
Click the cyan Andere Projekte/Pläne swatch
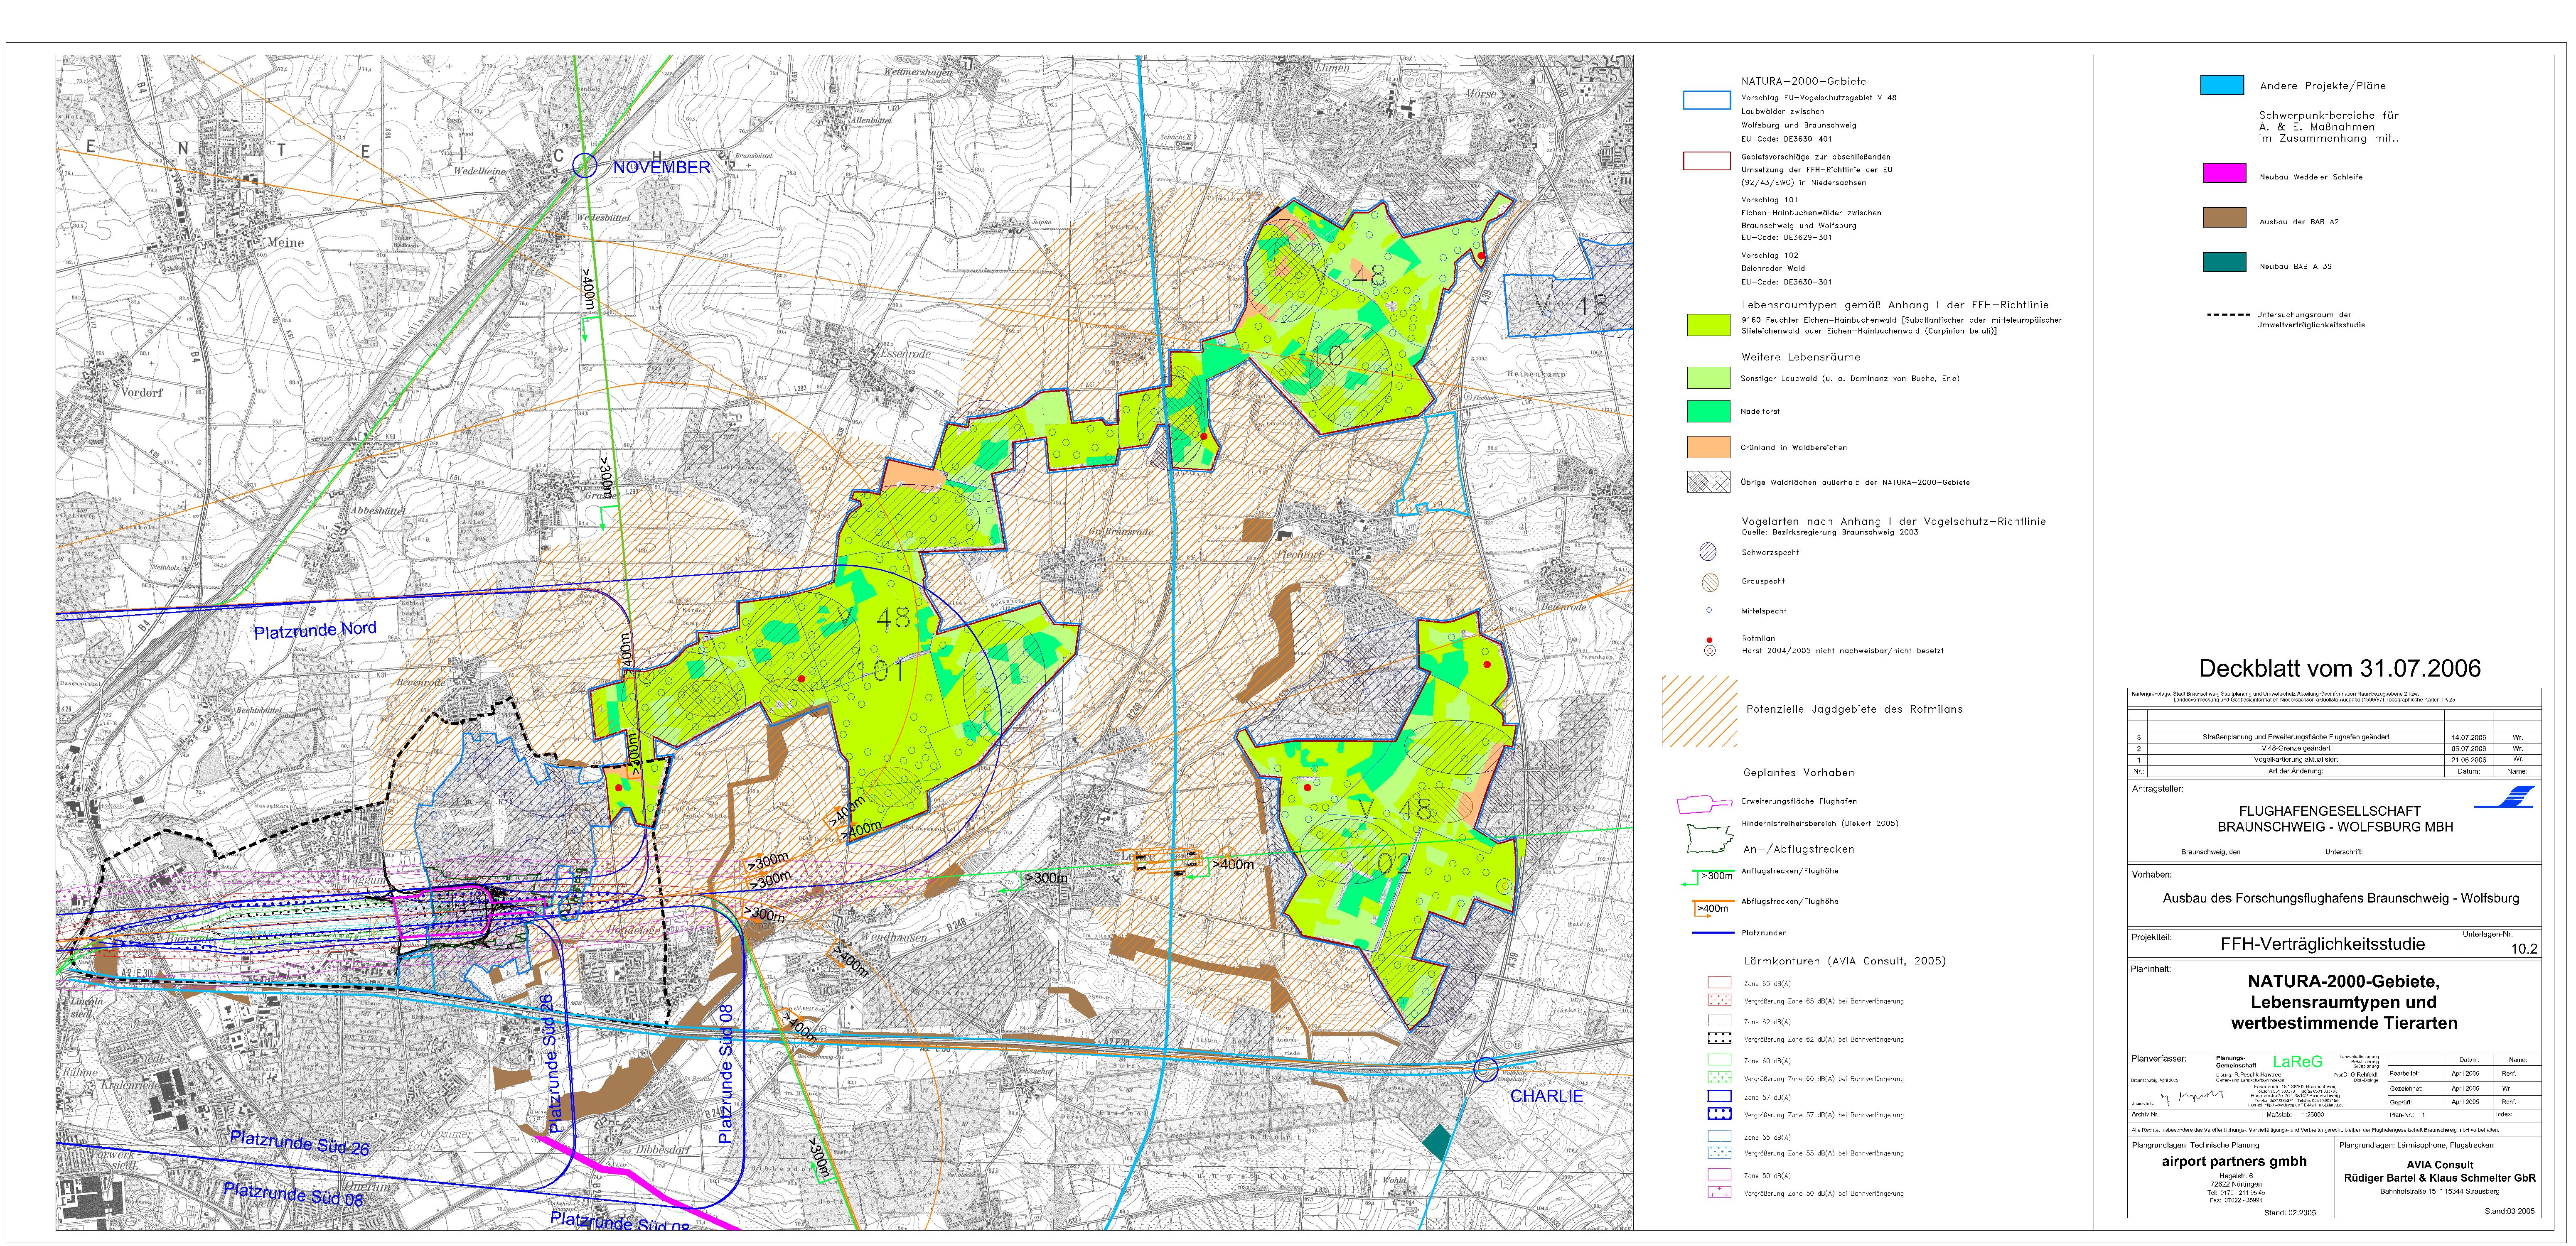point(2222,85)
